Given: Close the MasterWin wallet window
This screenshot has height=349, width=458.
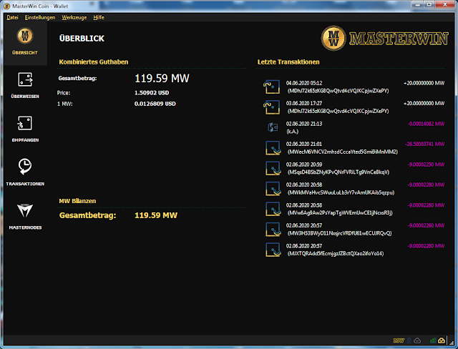Looking at the screenshot, I should (x=445, y=4).
